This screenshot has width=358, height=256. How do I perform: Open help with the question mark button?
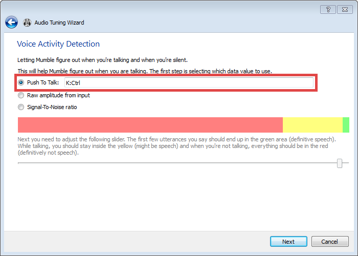click(x=328, y=10)
